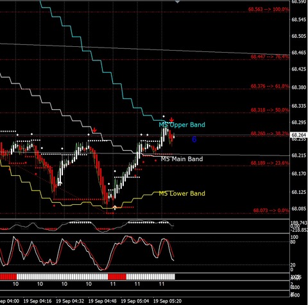Click stochastic scale level 20
308x305 pixels.
coord(293,265)
